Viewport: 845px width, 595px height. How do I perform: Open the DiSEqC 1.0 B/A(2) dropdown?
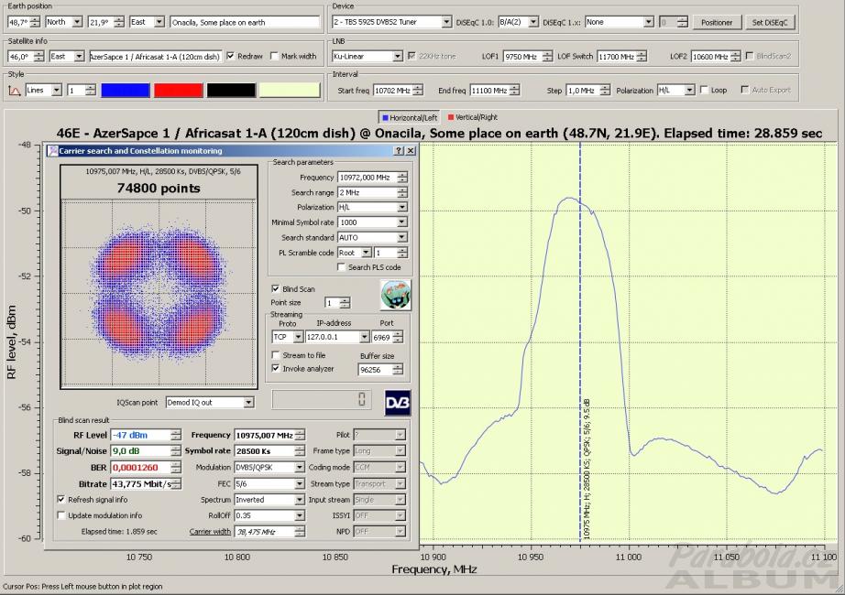533,22
